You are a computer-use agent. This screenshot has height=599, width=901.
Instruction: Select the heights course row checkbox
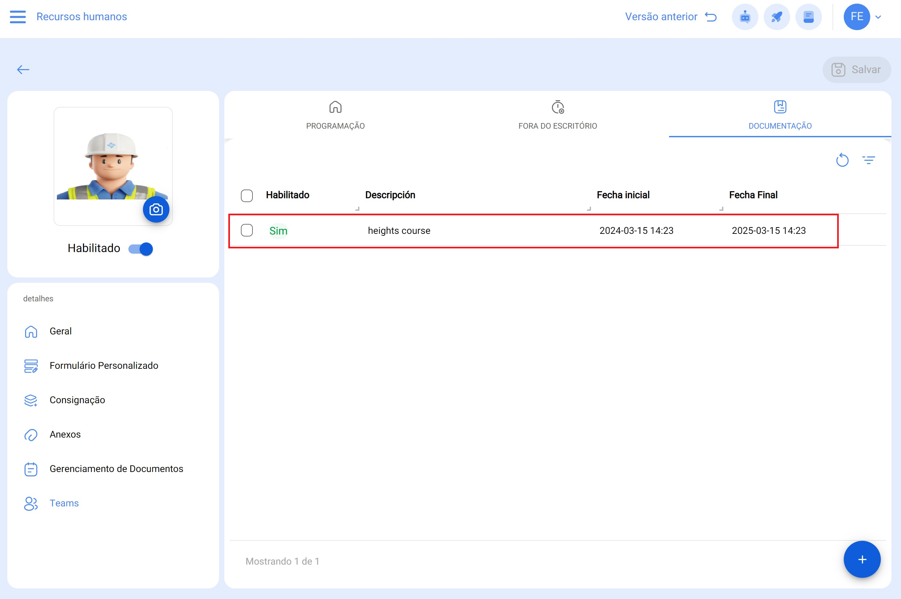click(247, 230)
